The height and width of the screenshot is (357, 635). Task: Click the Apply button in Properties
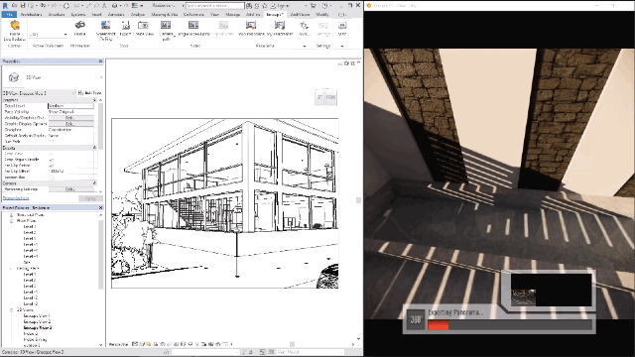pos(90,198)
